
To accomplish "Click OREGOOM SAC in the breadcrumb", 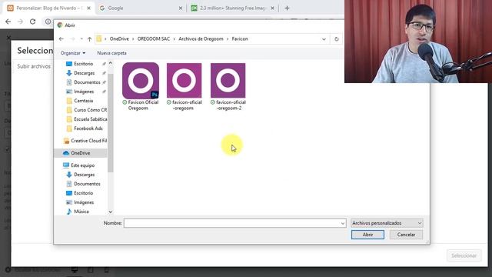I will tap(154, 39).
